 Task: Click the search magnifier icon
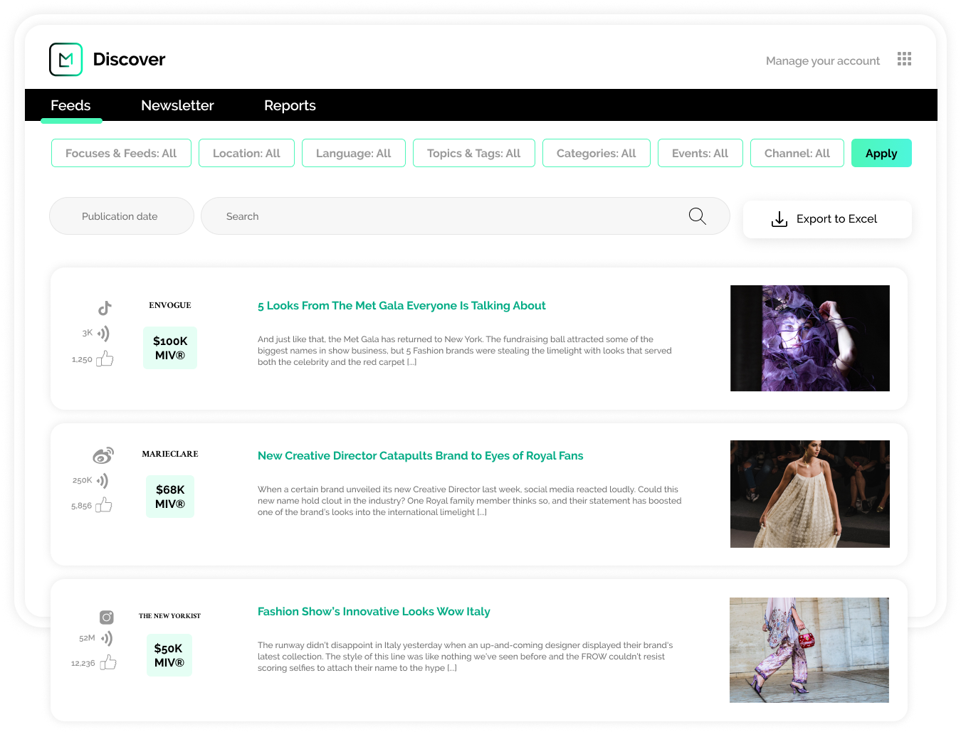click(x=698, y=216)
